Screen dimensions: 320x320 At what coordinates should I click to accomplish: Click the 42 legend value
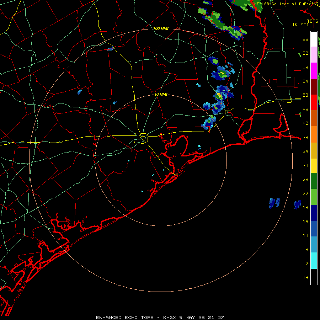click(305, 123)
